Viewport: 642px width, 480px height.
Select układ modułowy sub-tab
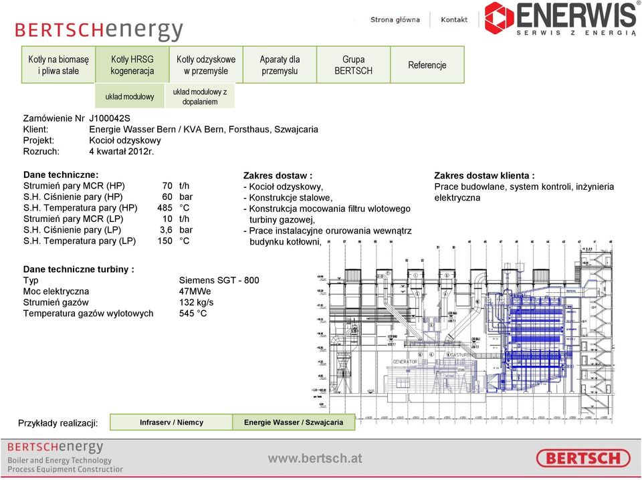[129, 96]
